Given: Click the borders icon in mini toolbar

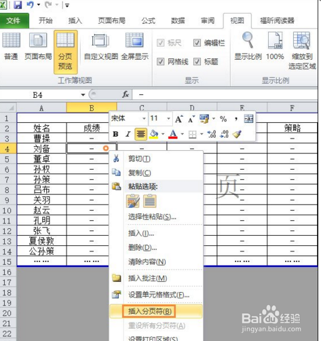Looking at the screenshot, I should (x=193, y=134).
